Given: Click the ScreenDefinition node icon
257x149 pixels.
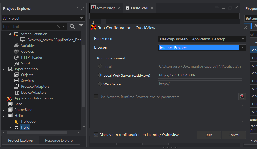Looking at the screenshot, I should click(x=16, y=34).
